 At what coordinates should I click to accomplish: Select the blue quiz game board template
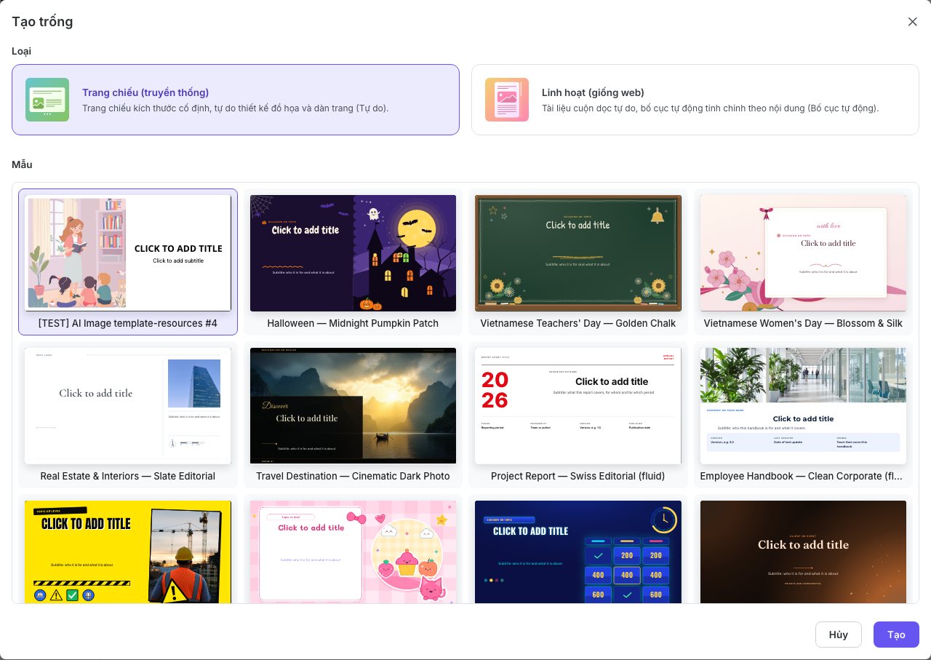[578, 551]
